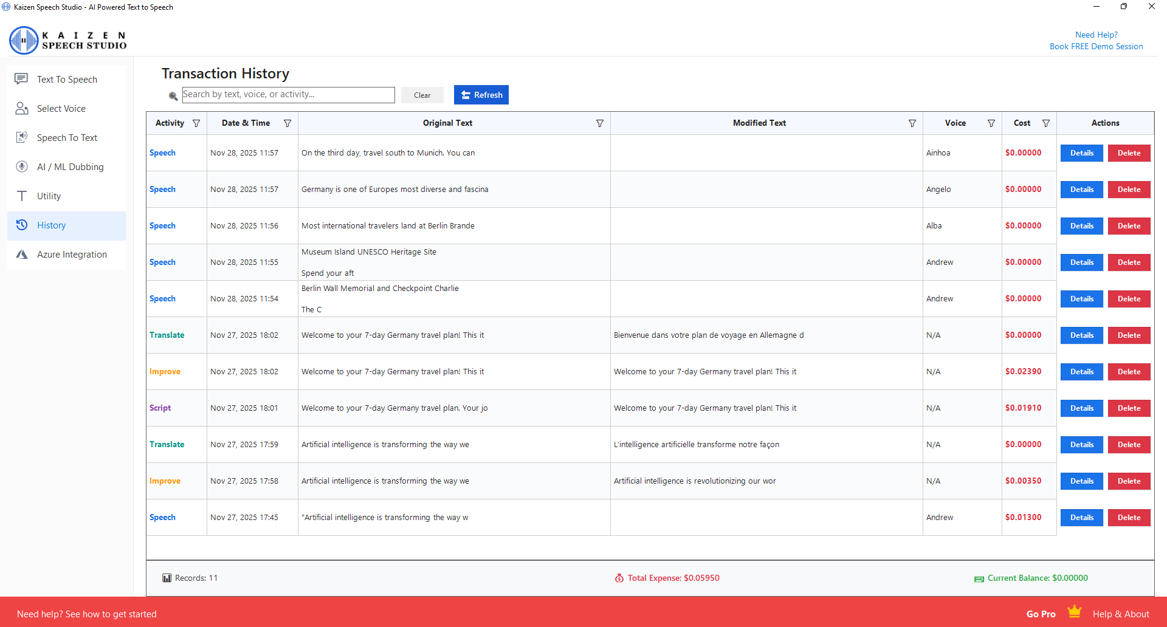Open the Cost column filter
Screen dimensions: 1167x627
pyautogui.click(x=1046, y=123)
